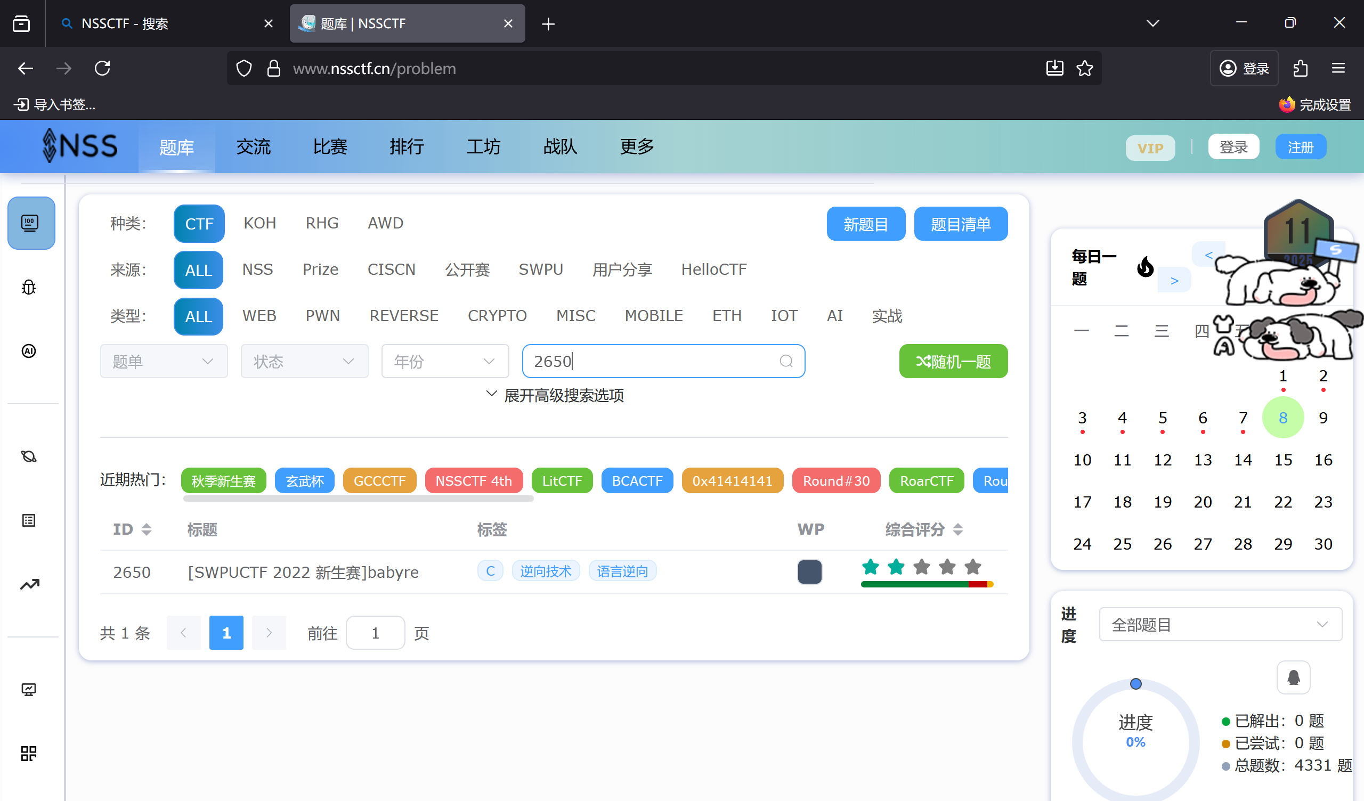Click the notification bell in progress panel
Viewport: 1364px width, 801px height.
1293,677
